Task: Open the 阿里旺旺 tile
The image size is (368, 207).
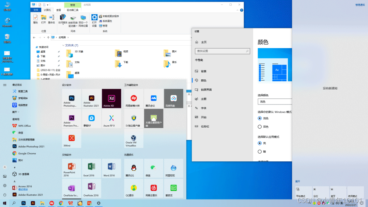Action: click(x=173, y=168)
